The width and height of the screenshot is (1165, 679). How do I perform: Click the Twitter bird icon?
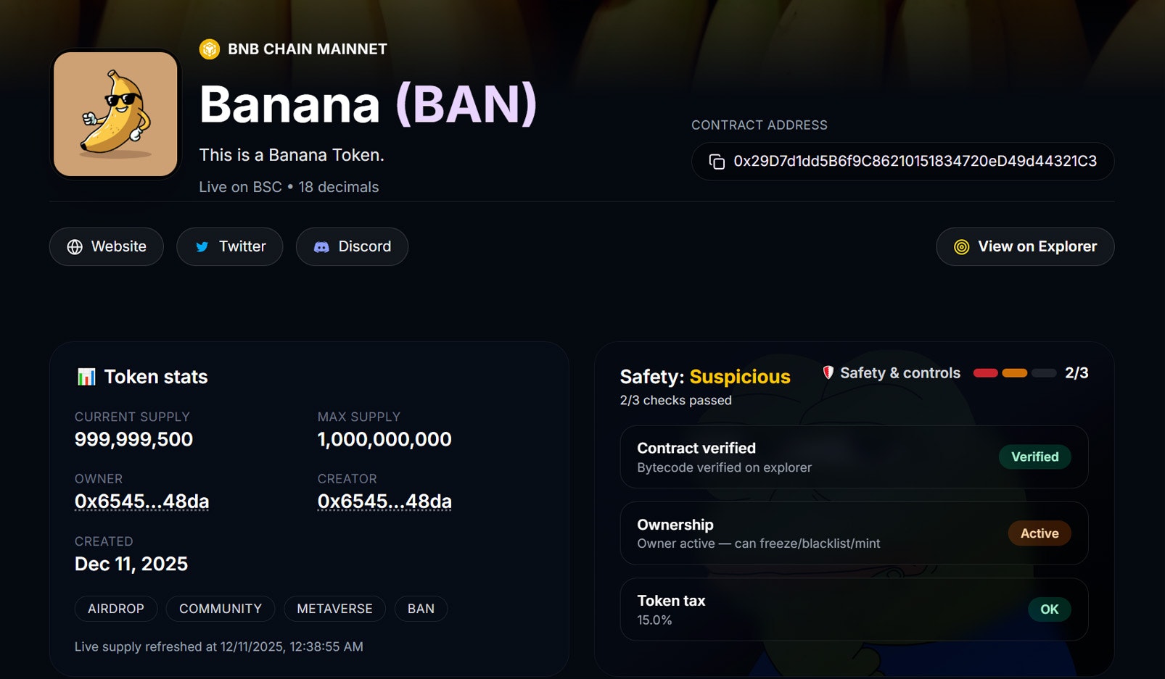[x=202, y=247]
